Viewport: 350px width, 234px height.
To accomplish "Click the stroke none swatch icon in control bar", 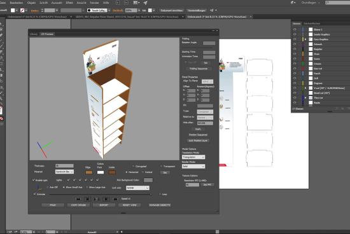I will click(x=22, y=10).
